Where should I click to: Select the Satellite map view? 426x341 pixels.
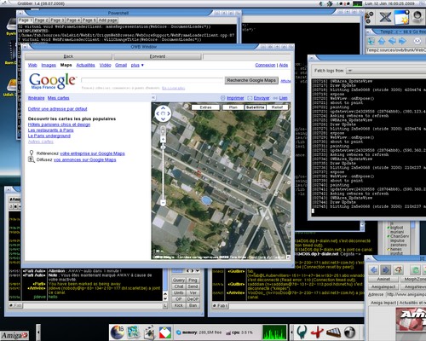pos(255,107)
